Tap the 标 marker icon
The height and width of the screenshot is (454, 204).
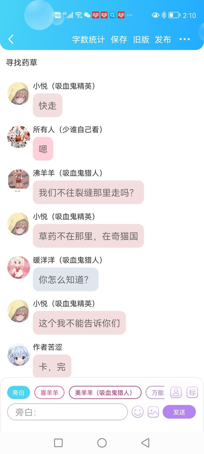pyautogui.click(x=192, y=392)
